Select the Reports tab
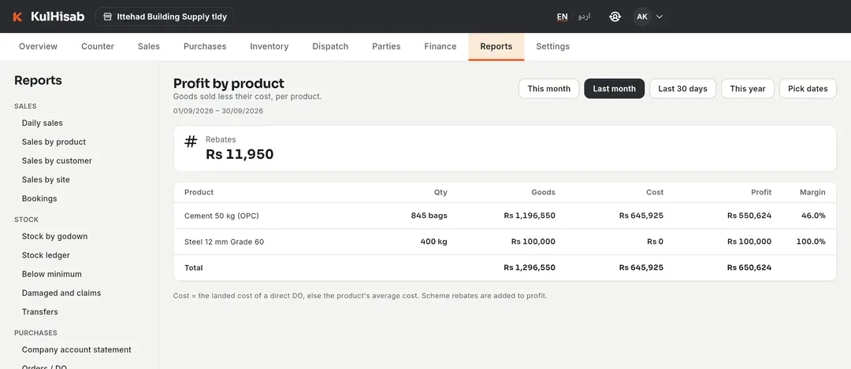 coord(496,46)
